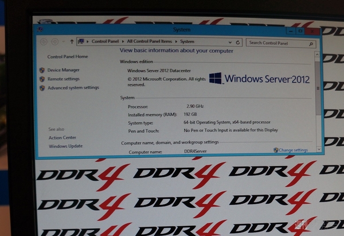Click the 64-bit Operating System text
Image resolution: width=344 pixels, height=236 pixels.
227,122
